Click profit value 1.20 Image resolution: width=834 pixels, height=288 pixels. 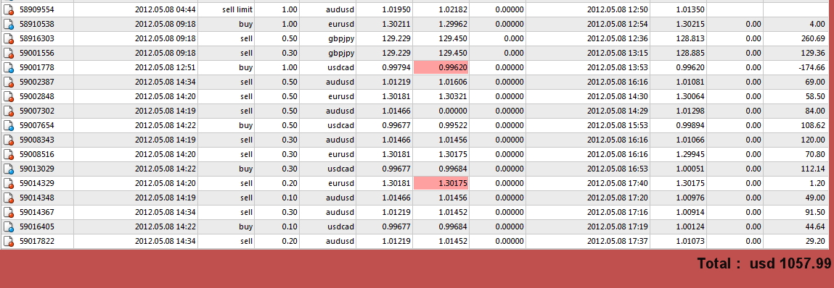point(817,183)
